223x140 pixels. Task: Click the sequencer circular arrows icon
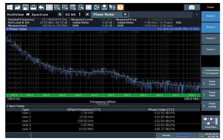(x=96, y=7)
